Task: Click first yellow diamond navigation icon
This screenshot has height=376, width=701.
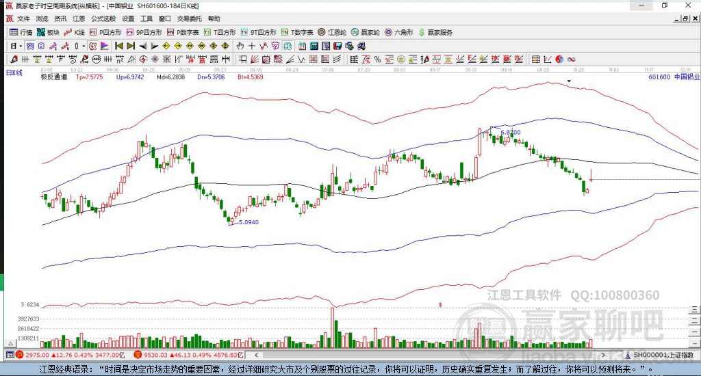Action: (166, 46)
